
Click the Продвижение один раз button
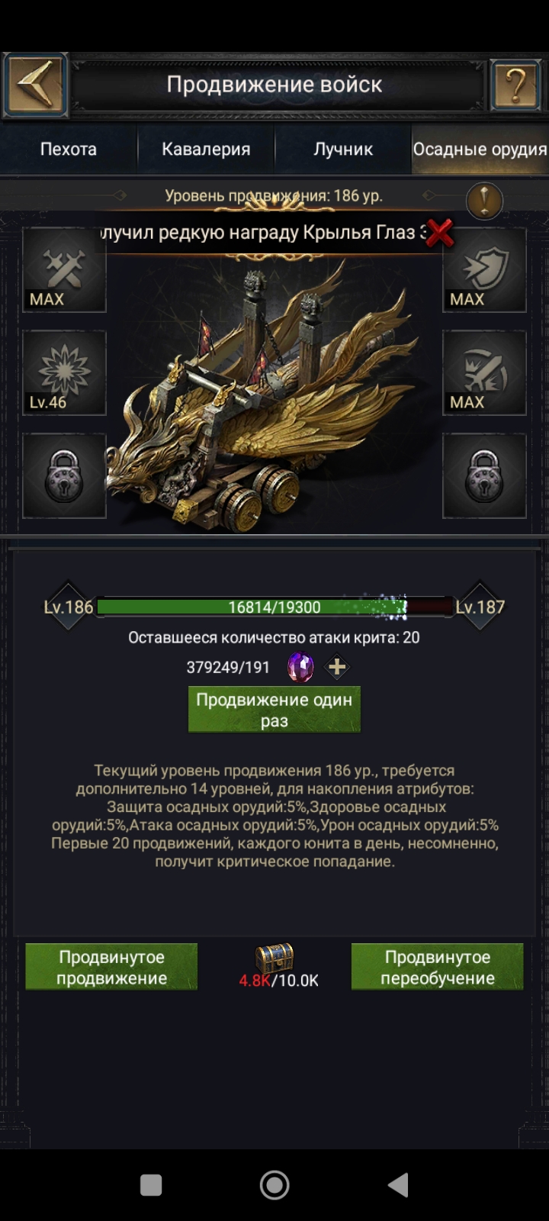pos(274,710)
